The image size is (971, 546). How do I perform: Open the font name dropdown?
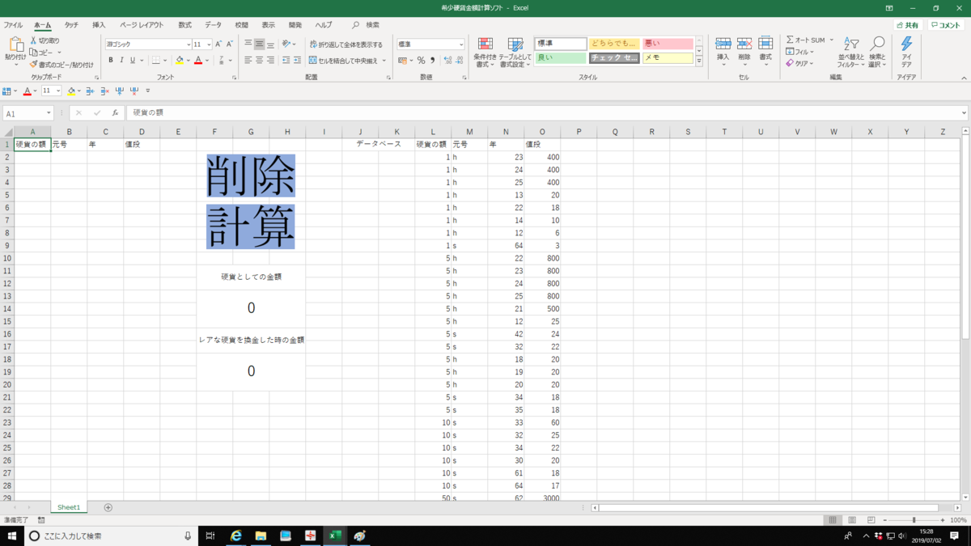pyautogui.click(x=147, y=44)
